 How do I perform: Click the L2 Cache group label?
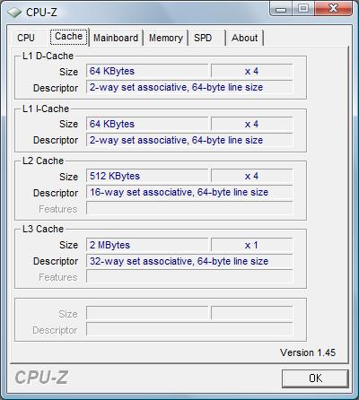pyautogui.click(x=43, y=161)
